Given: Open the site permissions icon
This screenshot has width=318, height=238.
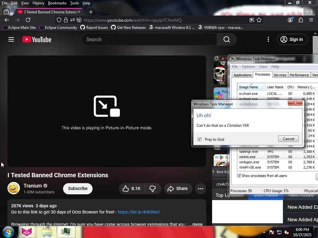Looking at the screenshot, I should (x=72, y=20).
